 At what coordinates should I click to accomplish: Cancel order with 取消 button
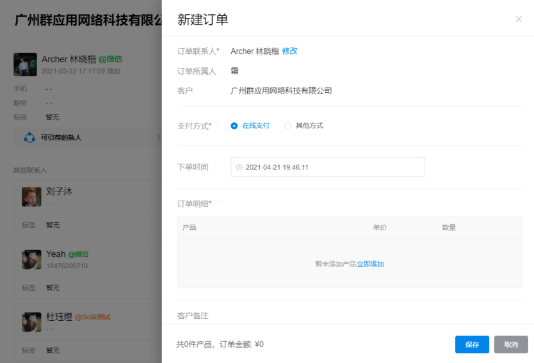pos(511,344)
